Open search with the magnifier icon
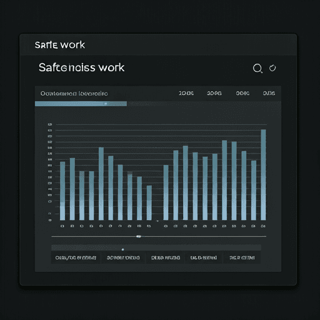 [x=257, y=68]
